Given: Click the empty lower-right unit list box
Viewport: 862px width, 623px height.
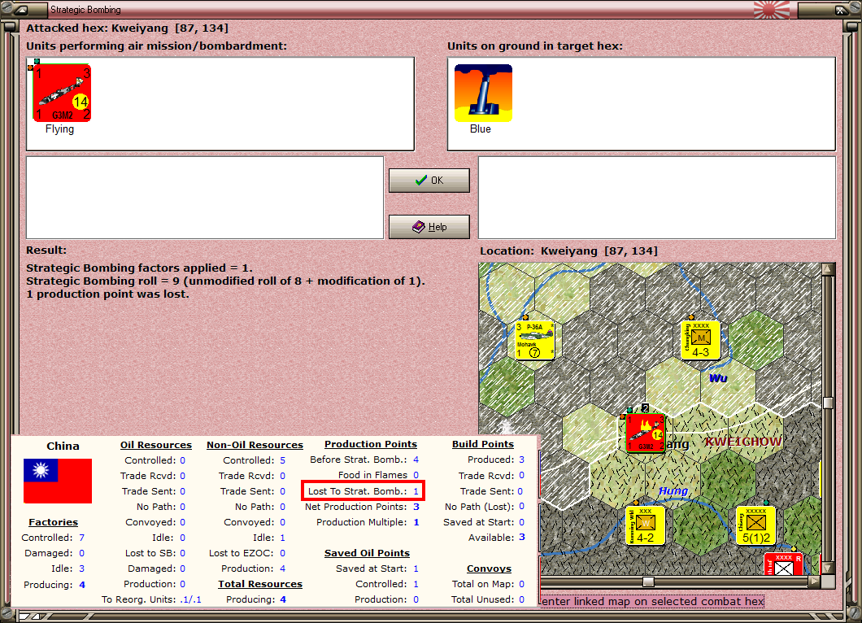Looking at the screenshot, I should (658, 198).
